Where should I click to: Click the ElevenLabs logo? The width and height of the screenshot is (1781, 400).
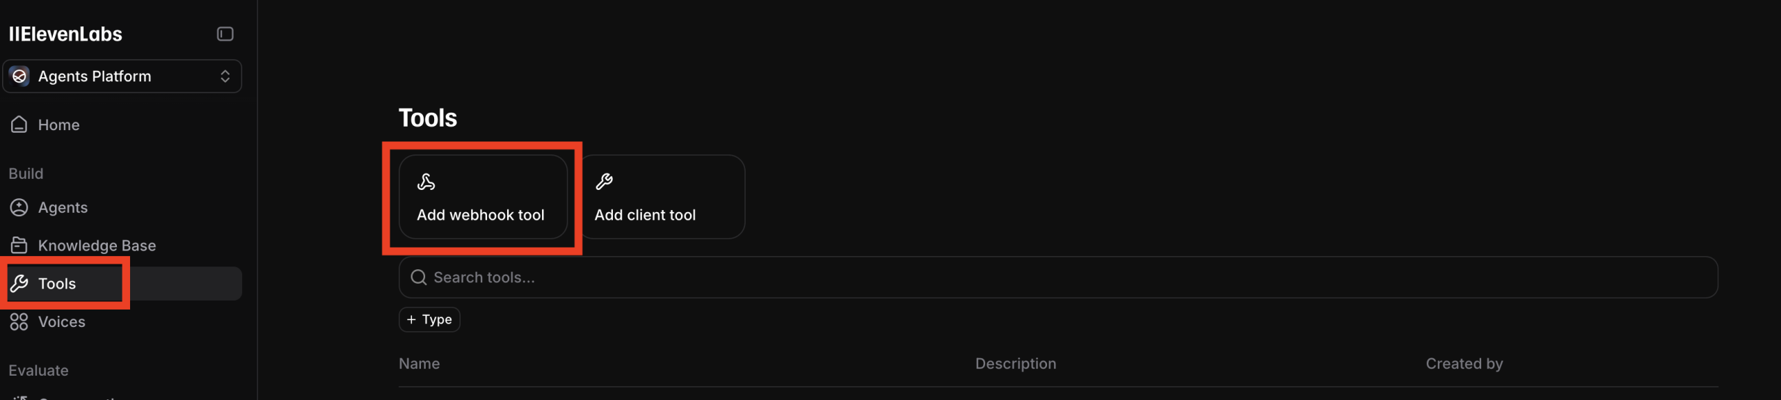click(x=65, y=34)
